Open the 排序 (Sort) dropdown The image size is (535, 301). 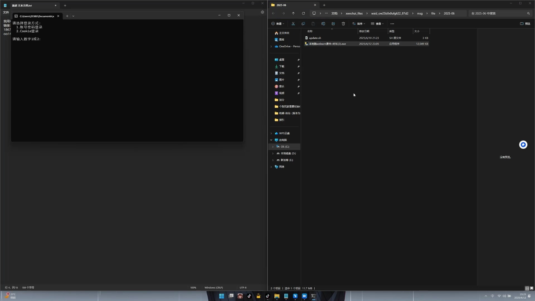click(359, 24)
